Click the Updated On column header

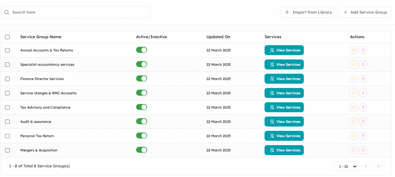pos(218,37)
